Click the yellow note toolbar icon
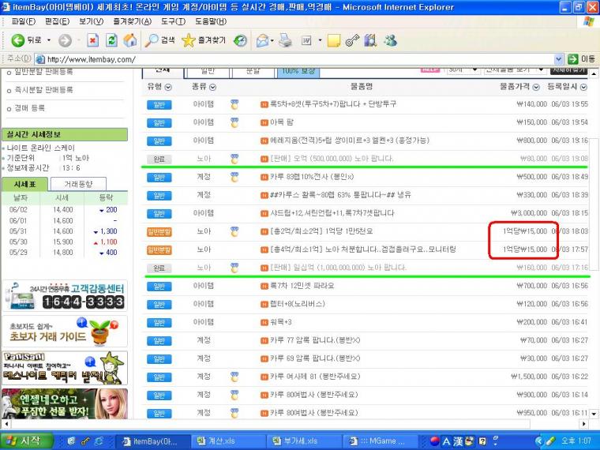The image size is (600, 450). click(x=334, y=40)
